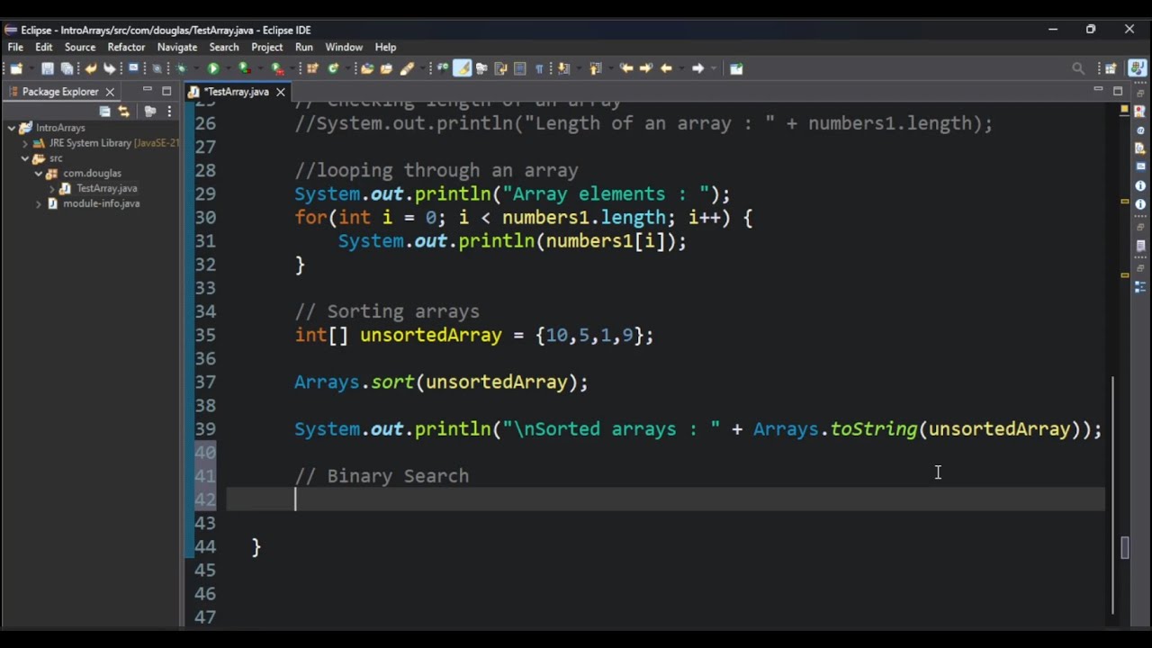1152x648 pixels.
Task: Click the Search flashlight toolbar icon
Action: (x=407, y=68)
